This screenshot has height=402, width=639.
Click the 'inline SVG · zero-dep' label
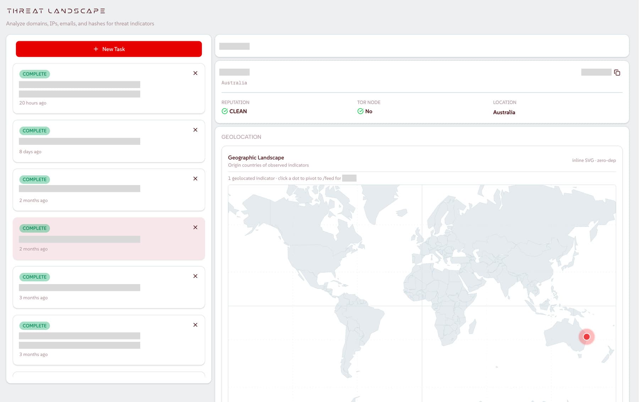pos(594,160)
